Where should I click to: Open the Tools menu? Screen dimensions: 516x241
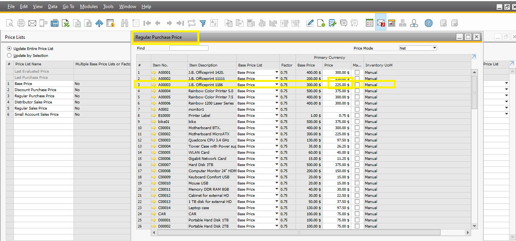[108, 7]
